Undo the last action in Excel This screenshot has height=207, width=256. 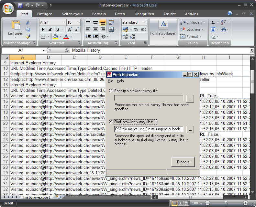[27, 5]
